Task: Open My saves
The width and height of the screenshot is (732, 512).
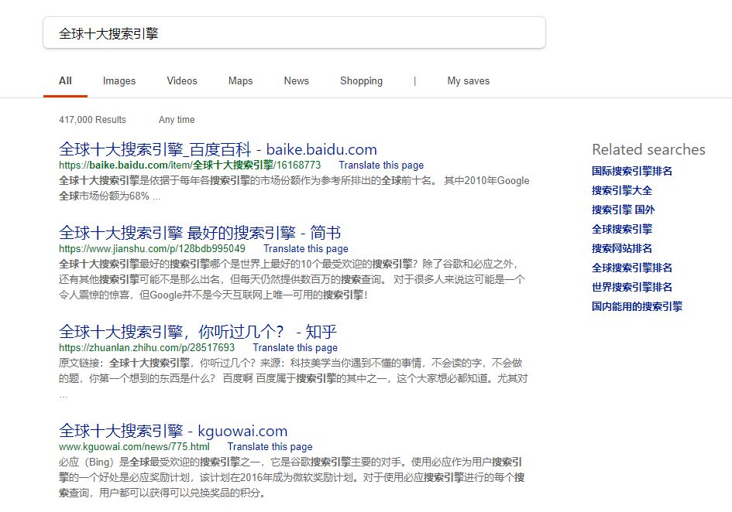Action: (468, 80)
